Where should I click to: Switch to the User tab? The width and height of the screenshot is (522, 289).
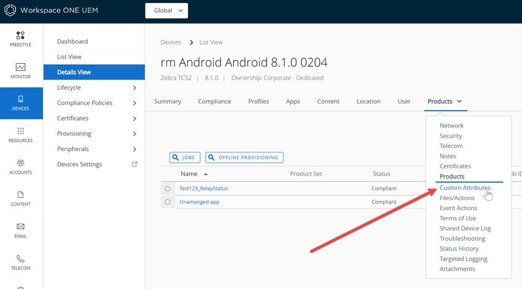point(404,101)
